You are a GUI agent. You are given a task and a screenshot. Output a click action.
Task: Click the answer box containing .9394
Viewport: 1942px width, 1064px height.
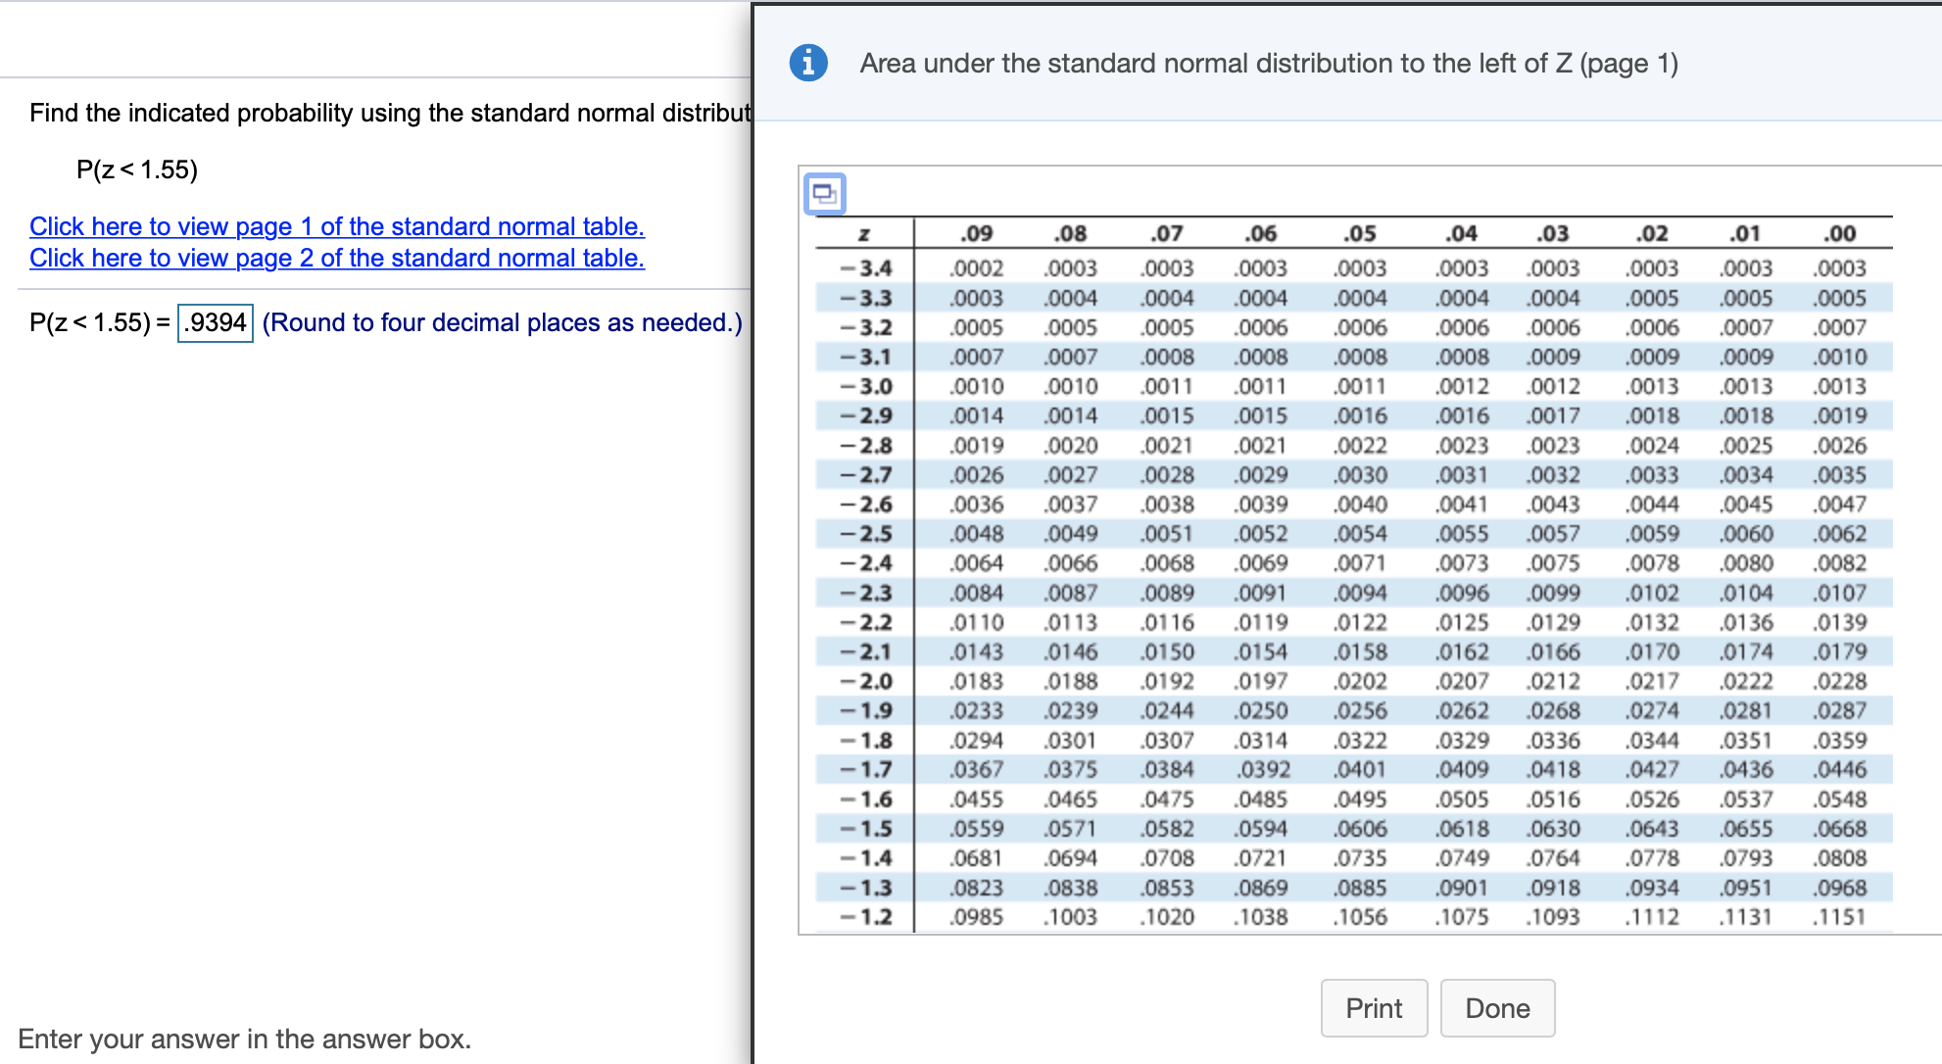point(216,322)
